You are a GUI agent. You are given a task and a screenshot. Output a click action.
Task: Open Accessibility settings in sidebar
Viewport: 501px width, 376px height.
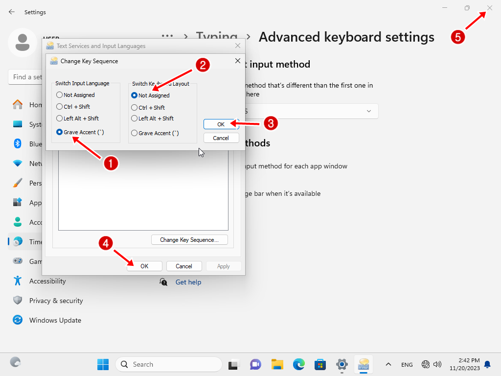[47, 281]
